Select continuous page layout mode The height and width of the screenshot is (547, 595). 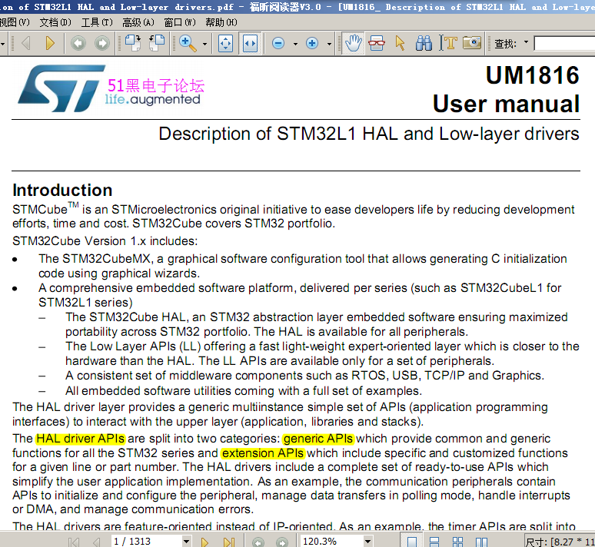434,542
